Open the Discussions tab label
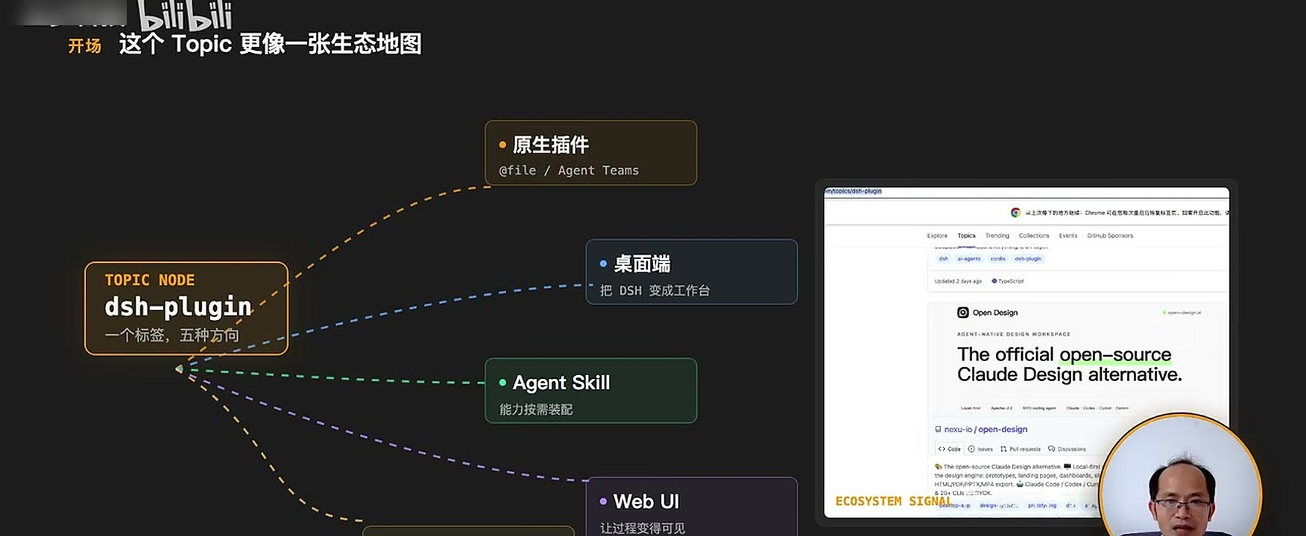This screenshot has width=1306, height=536. pyautogui.click(x=1072, y=449)
